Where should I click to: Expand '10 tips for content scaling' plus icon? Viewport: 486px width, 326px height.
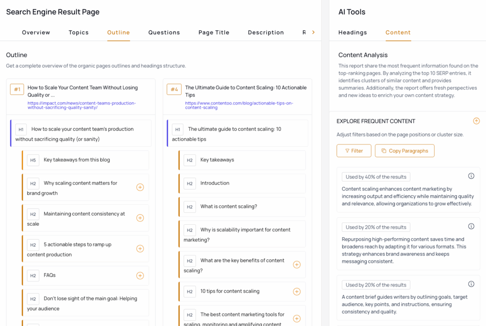point(297,291)
